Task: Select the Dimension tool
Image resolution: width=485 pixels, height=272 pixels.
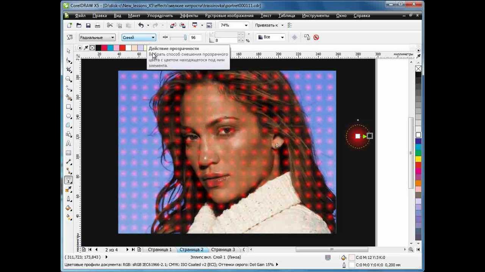Action: tap(69, 162)
